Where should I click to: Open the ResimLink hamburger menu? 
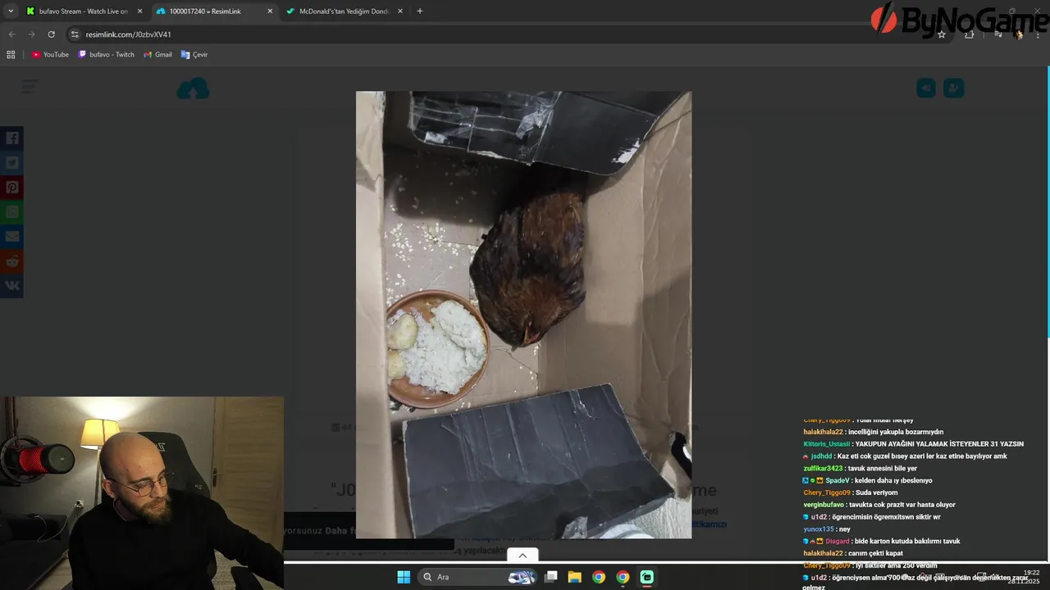30,86
